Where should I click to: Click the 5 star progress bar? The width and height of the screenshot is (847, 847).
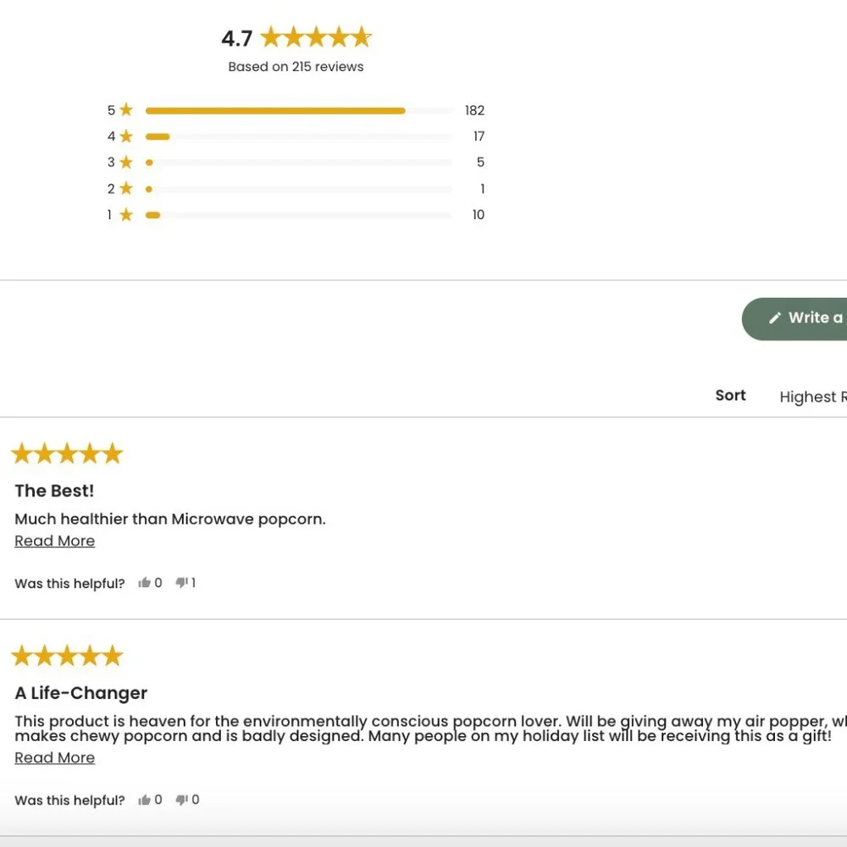[299, 111]
